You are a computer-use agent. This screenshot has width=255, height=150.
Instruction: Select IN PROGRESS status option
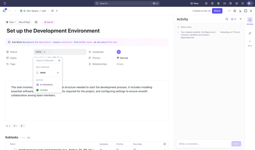[47, 85]
